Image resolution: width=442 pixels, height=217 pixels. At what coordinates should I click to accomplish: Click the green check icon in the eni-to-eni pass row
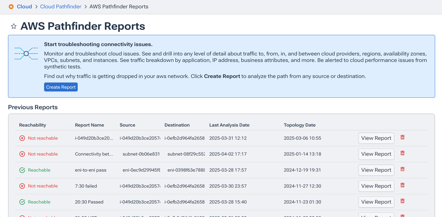click(x=22, y=170)
